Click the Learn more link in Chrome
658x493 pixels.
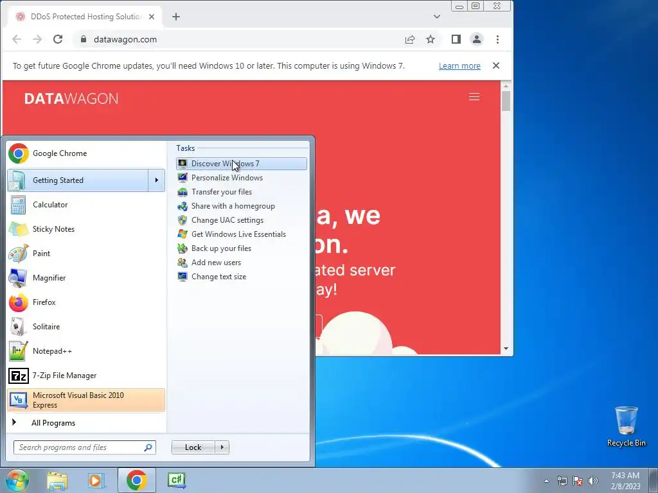pos(459,66)
